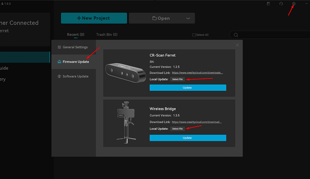Click Current Version 1.3.5 text

click(164, 115)
